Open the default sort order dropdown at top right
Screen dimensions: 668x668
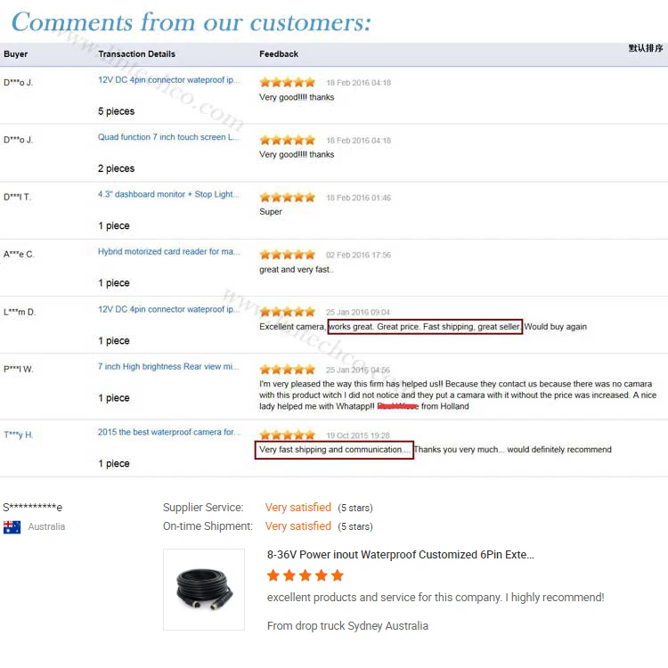pyautogui.click(x=646, y=48)
